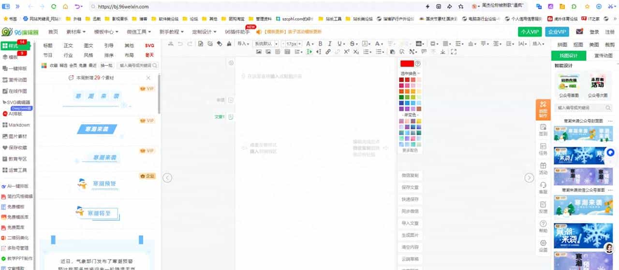Viewport: 619px width, 270px height.
Task: Click the insert table icon
Action: click(287, 52)
